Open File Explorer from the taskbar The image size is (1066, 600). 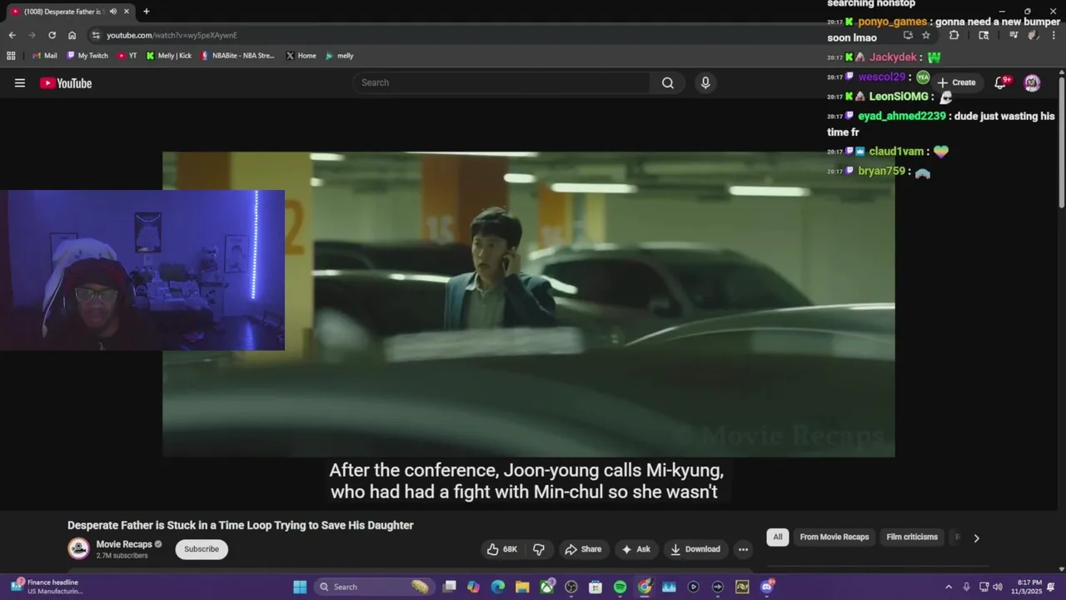(x=522, y=587)
